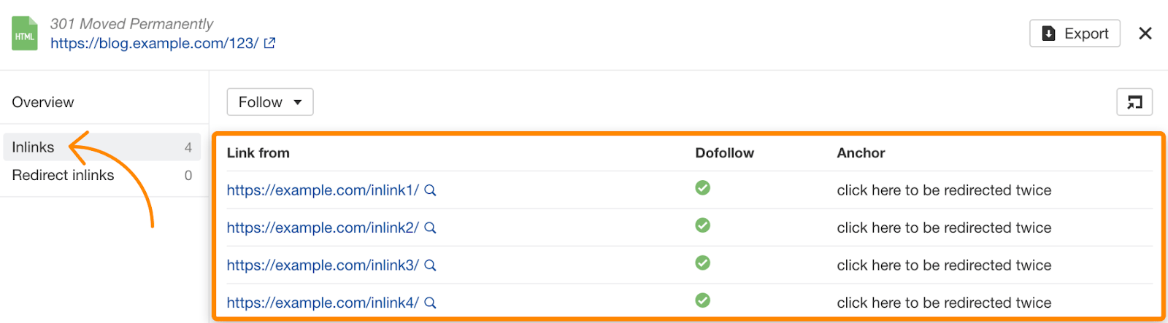Click the Link from column header
The width and height of the screenshot is (1168, 323).
click(x=258, y=153)
